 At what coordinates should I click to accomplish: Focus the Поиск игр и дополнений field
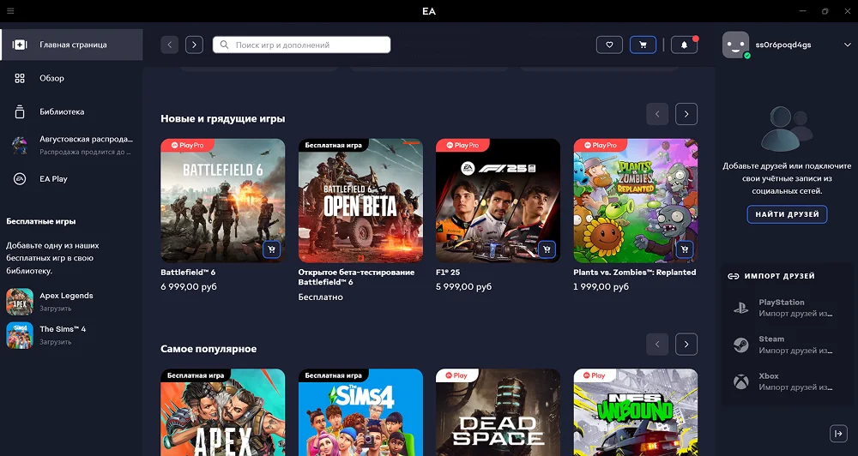[x=301, y=45]
